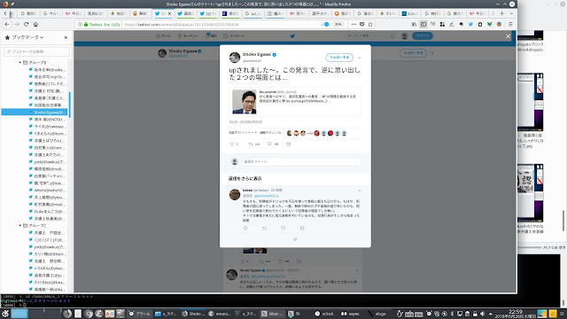This screenshot has height=319, width=567.
Task: Open the linked biz-journal article card
Action: pyautogui.click(x=295, y=102)
